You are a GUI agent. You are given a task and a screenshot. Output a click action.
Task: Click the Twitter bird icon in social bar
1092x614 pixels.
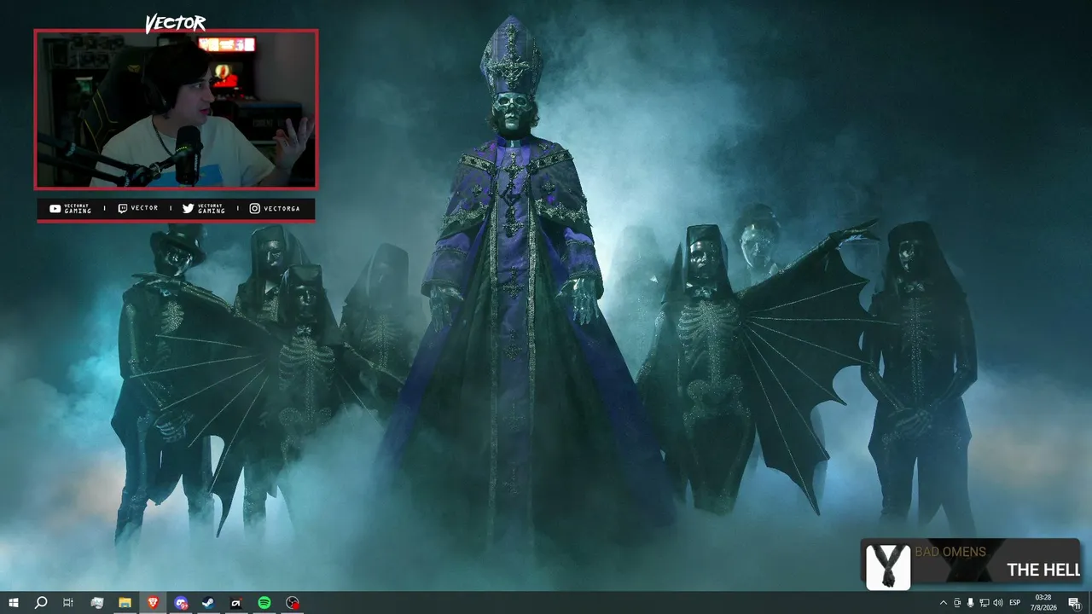coord(189,209)
